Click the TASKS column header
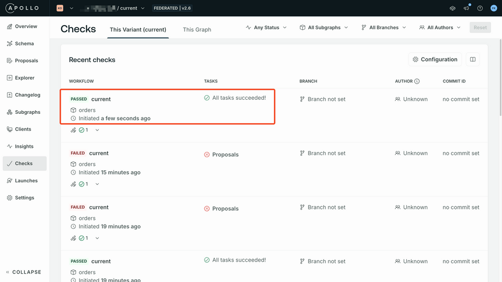This screenshot has width=502, height=282. (x=211, y=81)
